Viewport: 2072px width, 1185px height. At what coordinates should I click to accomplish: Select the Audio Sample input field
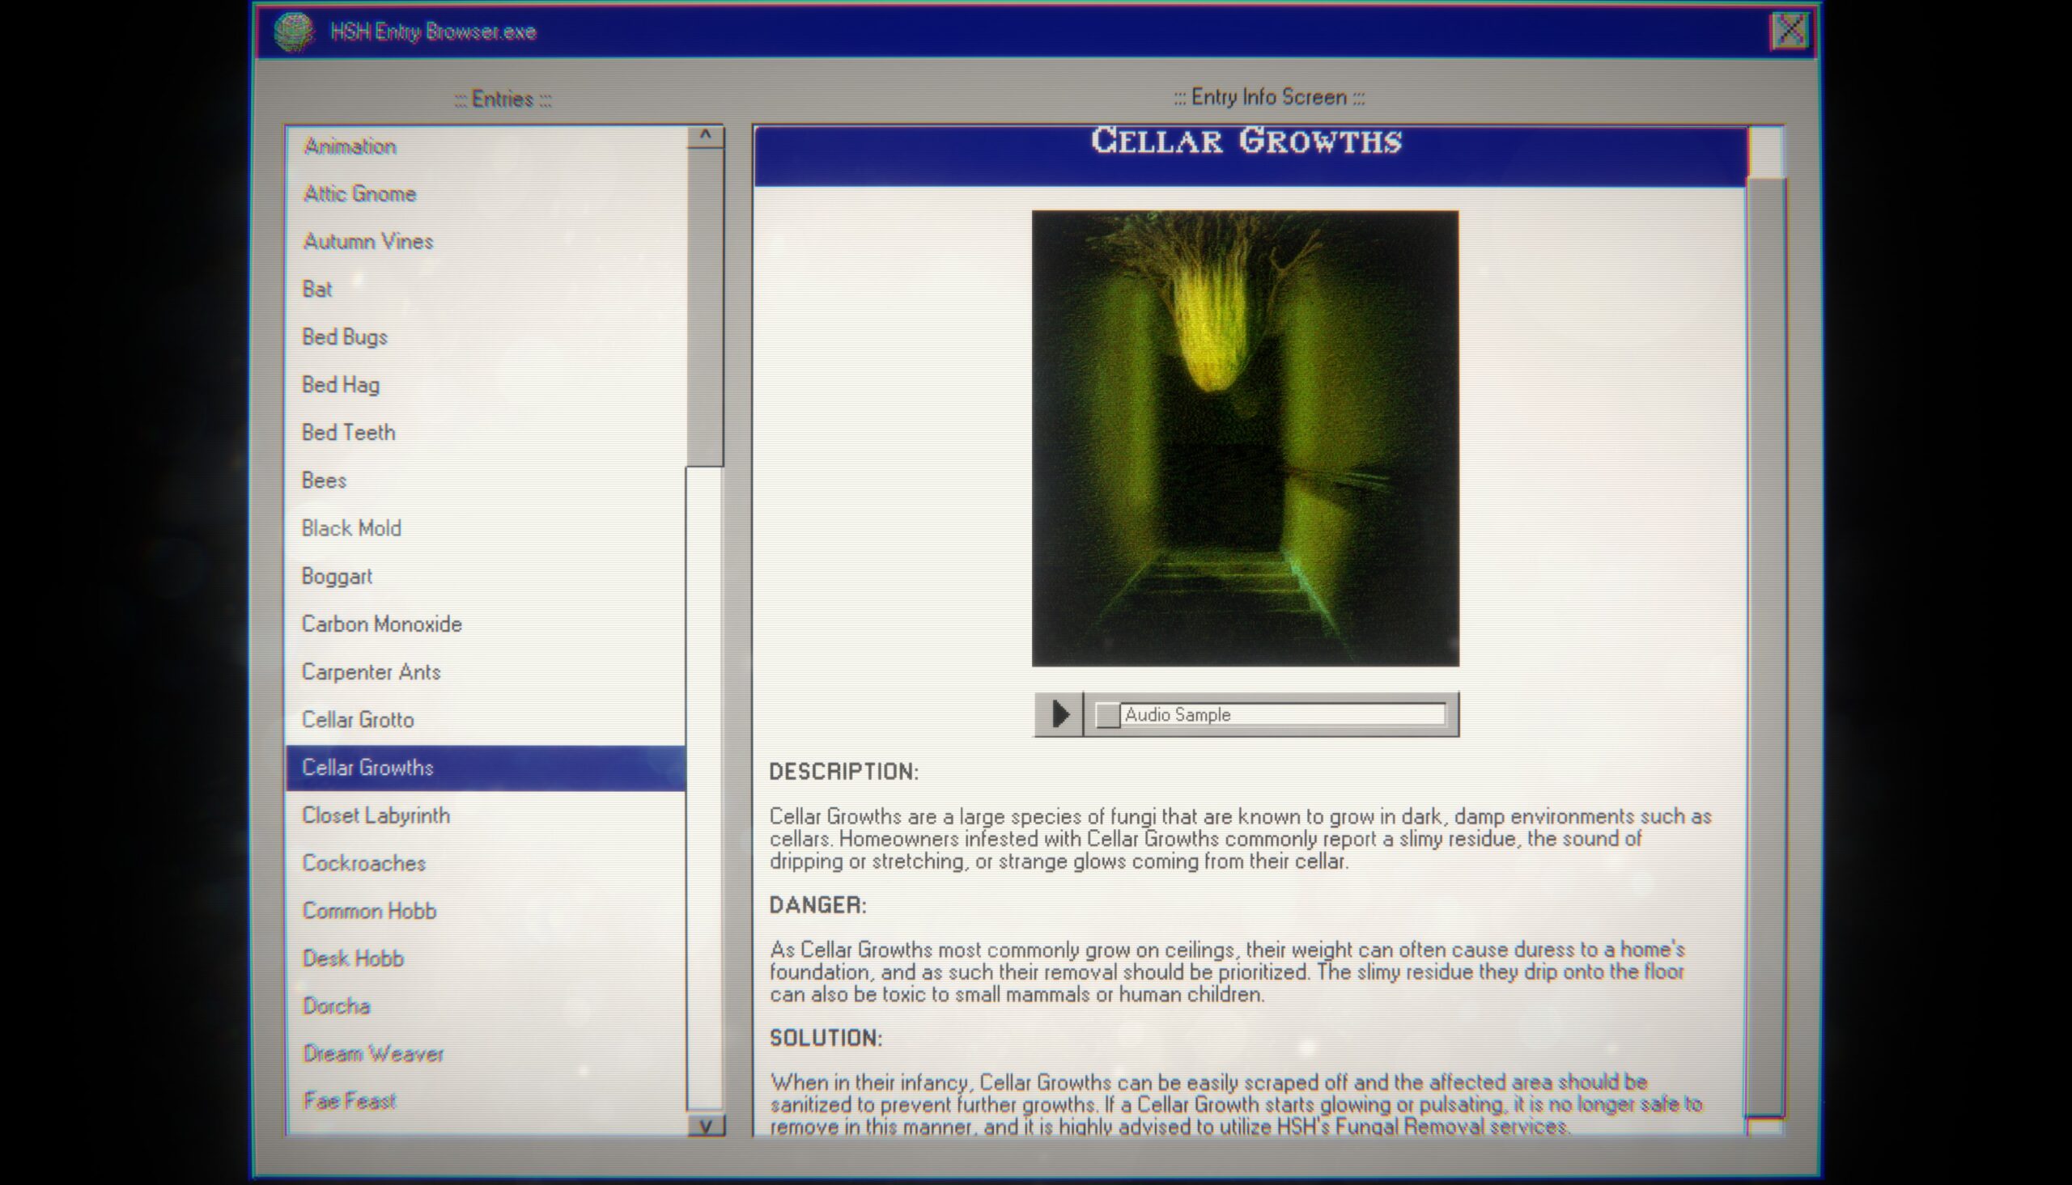(1280, 714)
